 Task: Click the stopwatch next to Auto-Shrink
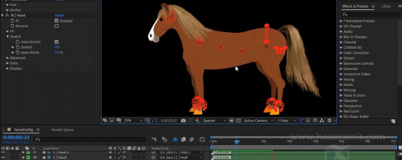click(18, 53)
